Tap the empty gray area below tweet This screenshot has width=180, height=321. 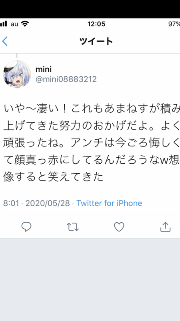(x=90, y=280)
